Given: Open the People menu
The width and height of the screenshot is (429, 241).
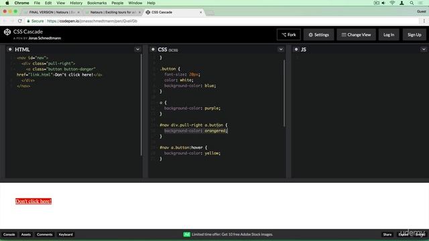Looking at the screenshot, I should click(117, 3).
